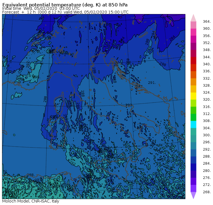Click the colorbar label '332.'

(x=207, y=79)
